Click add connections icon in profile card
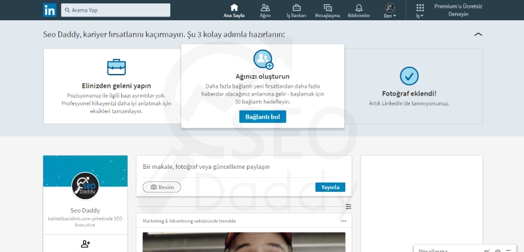This screenshot has width=524, height=252. click(86, 244)
